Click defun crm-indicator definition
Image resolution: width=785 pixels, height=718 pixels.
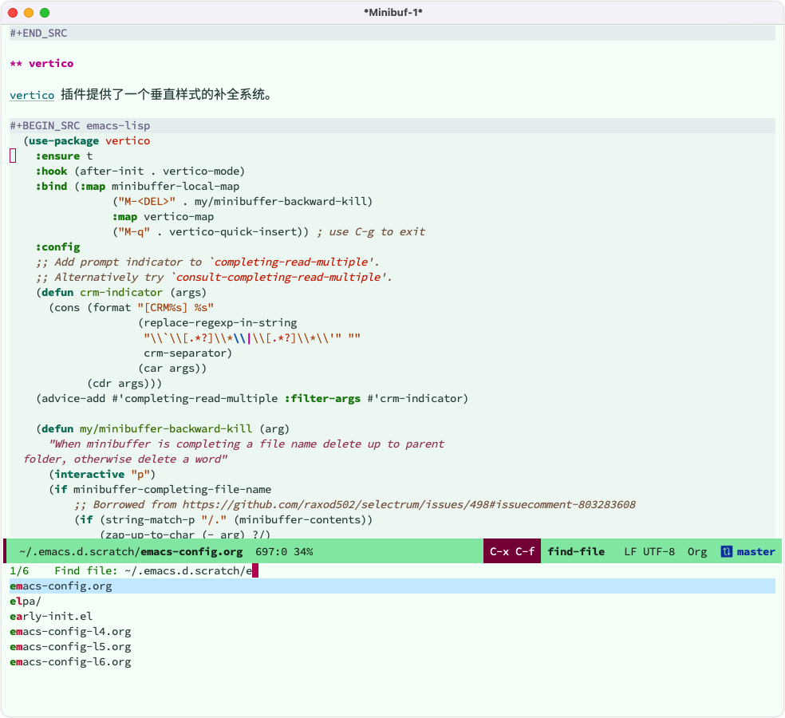point(121,293)
